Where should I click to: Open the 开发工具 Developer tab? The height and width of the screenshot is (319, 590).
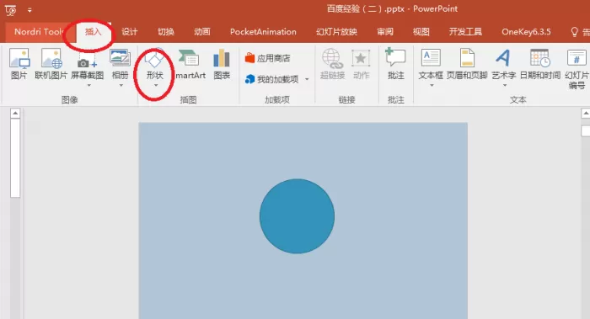465,32
